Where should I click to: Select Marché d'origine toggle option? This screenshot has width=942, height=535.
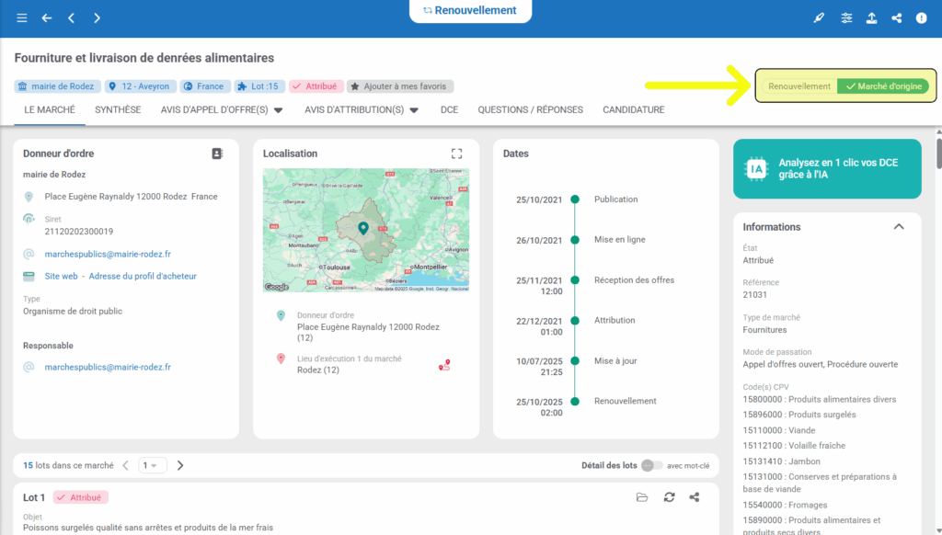point(883,86)
